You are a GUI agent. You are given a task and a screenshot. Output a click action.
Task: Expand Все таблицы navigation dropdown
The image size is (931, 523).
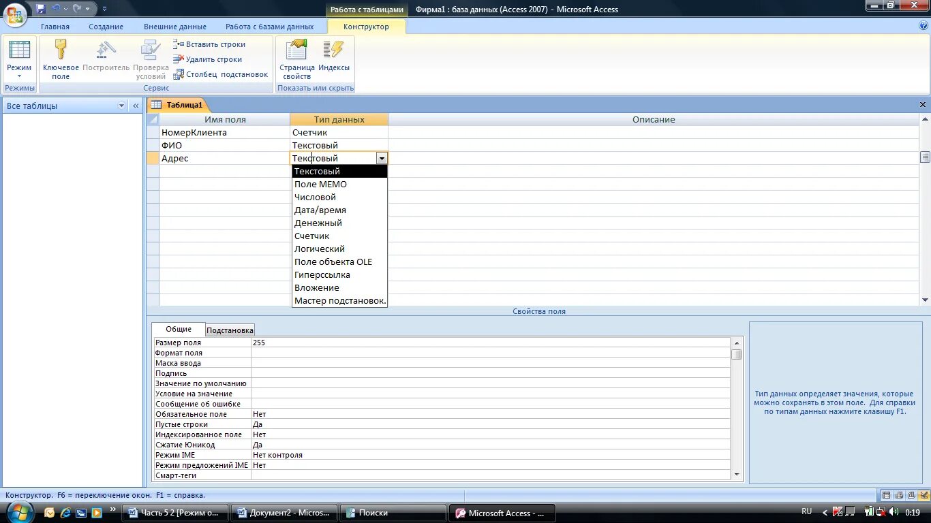(x=122, y=106)
